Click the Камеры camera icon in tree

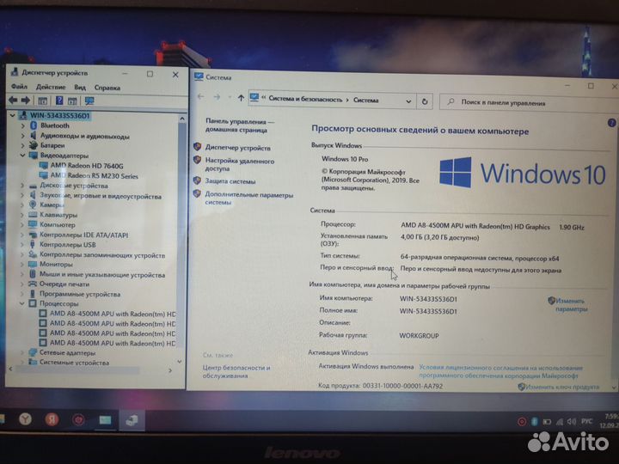(x=33, y=205)
